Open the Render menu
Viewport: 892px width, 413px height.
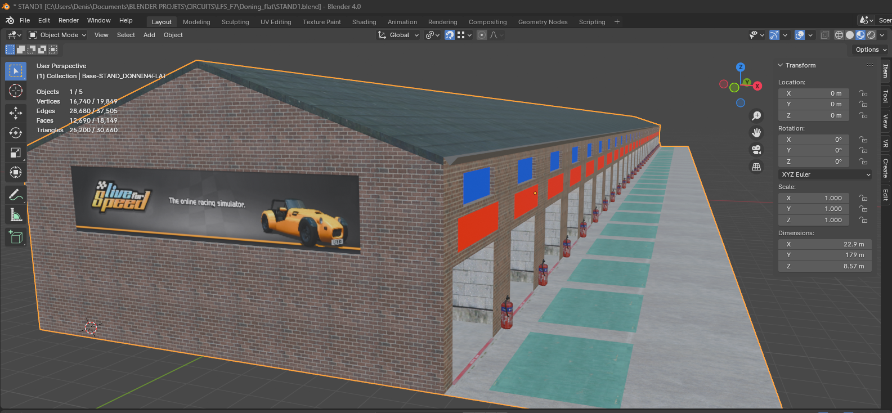click(69, 20)
